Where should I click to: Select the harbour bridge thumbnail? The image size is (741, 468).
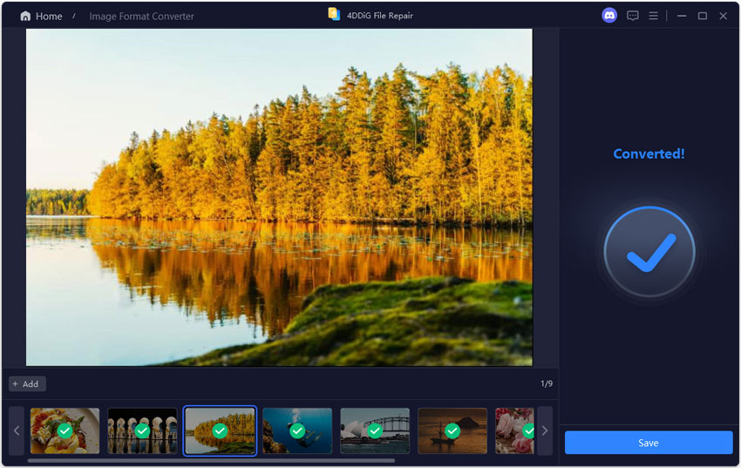(375, 431)
